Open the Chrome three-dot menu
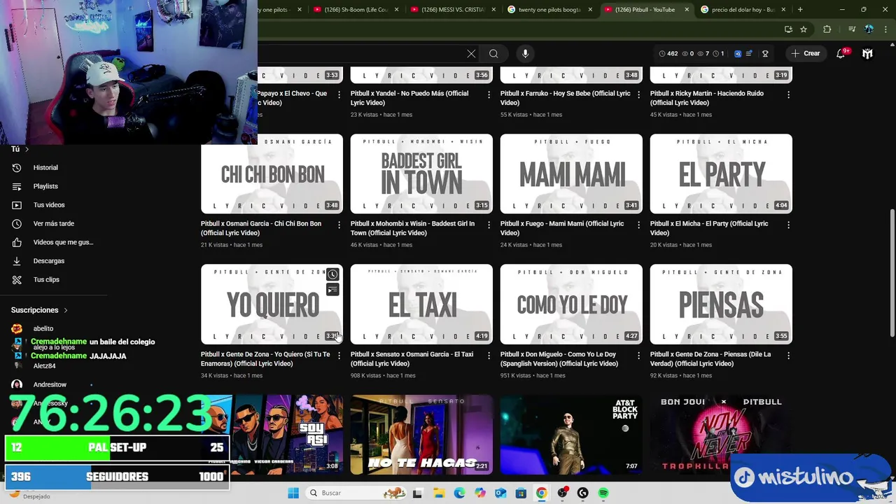The height and width of the screenshot is (504, 896). click(x=885, y=29)
